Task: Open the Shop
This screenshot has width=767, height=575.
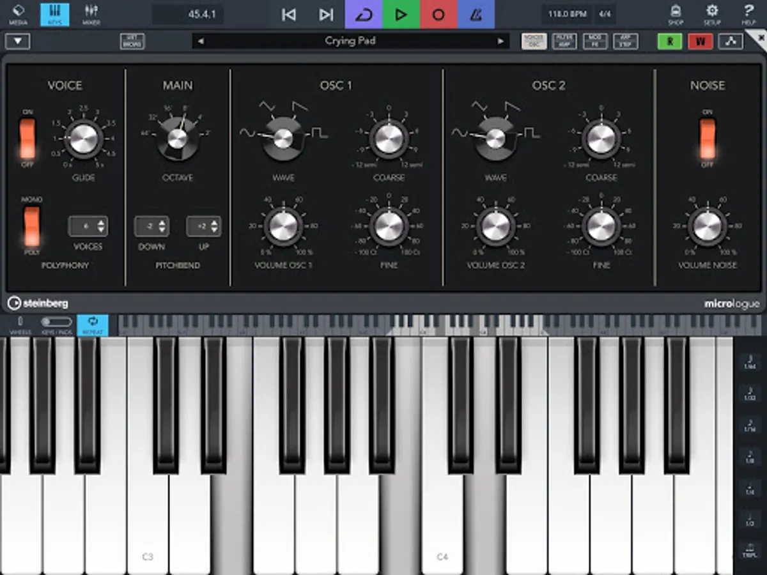Action: [676, 14]
